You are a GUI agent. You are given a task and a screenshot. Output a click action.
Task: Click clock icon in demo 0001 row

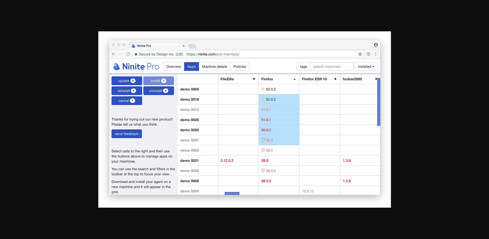tap(263, 140)
